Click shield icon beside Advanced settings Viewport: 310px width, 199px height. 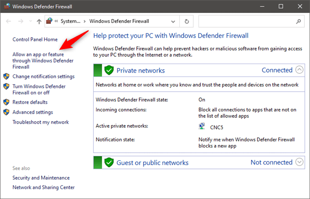pos(6,112)
